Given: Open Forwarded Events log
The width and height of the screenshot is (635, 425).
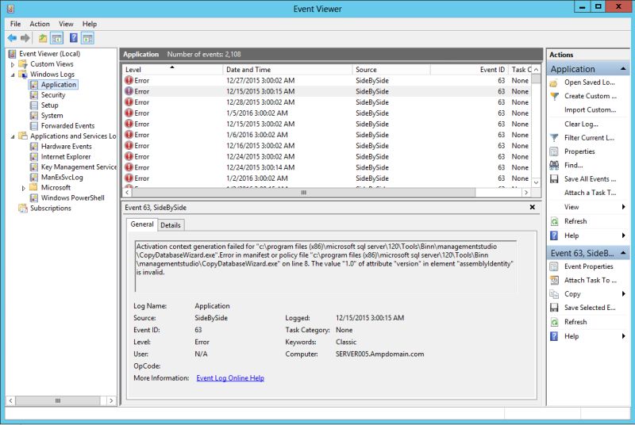Looking at the screenshot, I should 67,126.
